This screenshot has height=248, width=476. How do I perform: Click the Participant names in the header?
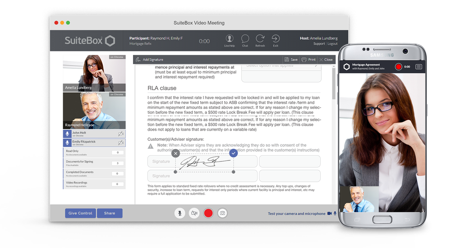[x=156, y=38]
